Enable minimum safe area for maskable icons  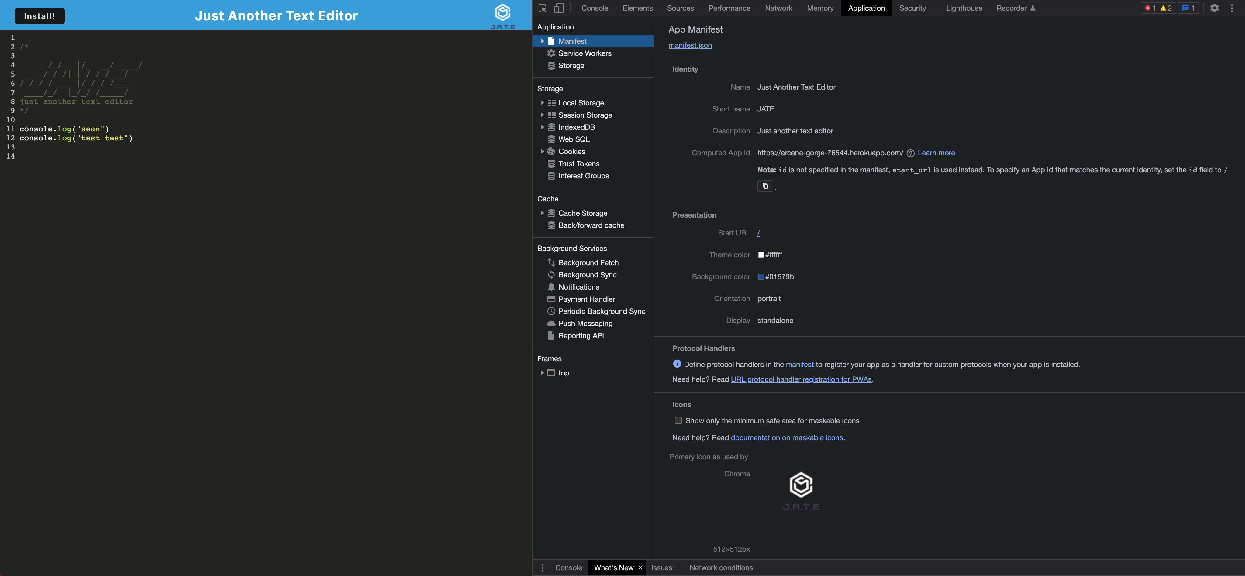tap(678, 420)
